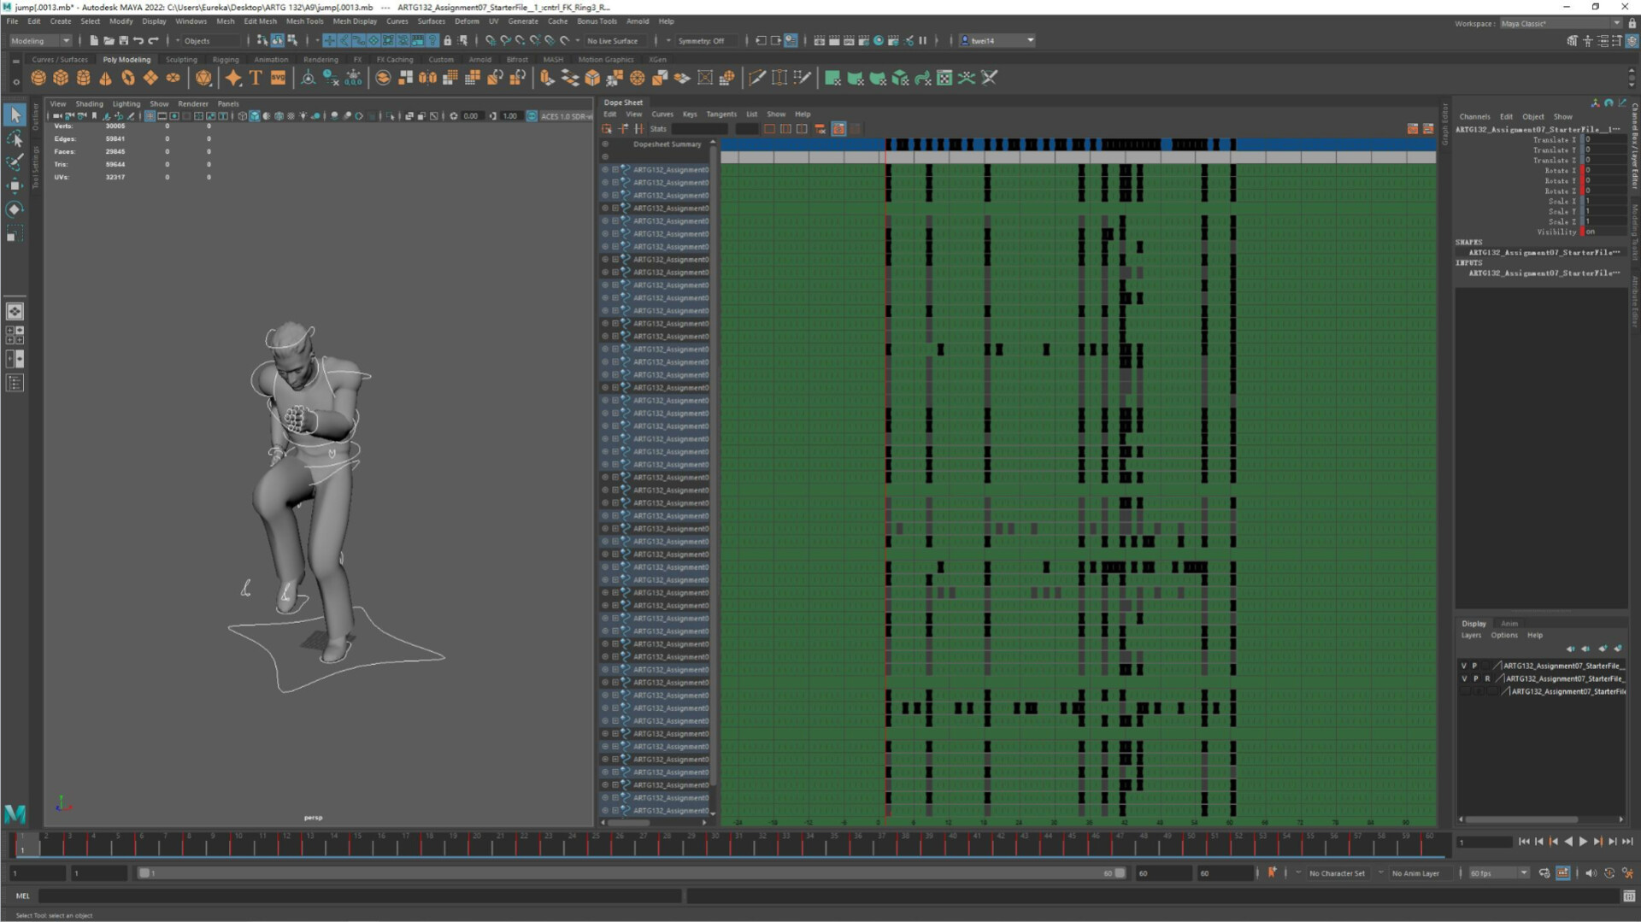1641x922 pixels.
Task: Select the Polygon Cube shelf icon
Action: tap(61, 78)
